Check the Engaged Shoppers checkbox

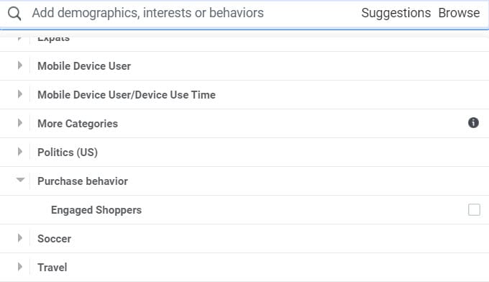pos(474,209)
